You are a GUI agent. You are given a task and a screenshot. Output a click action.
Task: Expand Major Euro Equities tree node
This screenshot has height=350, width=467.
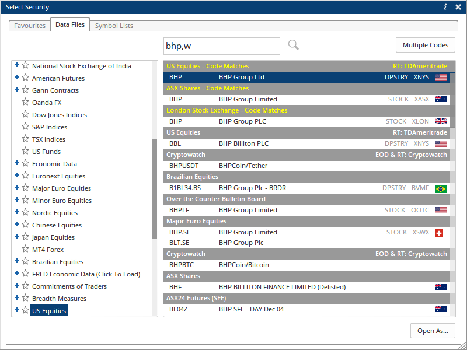[17, 187]
